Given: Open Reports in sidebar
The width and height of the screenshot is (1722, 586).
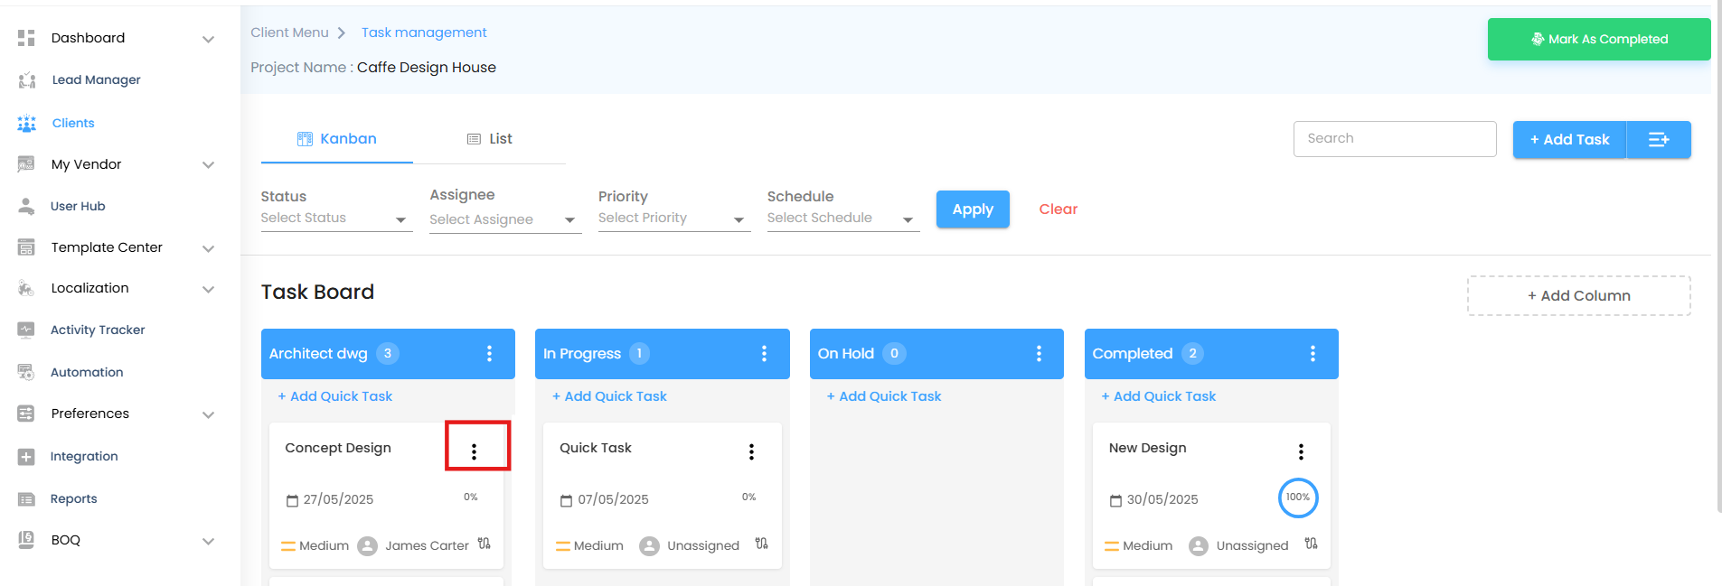Looking at the screenshot, I should tap(74, 499).
